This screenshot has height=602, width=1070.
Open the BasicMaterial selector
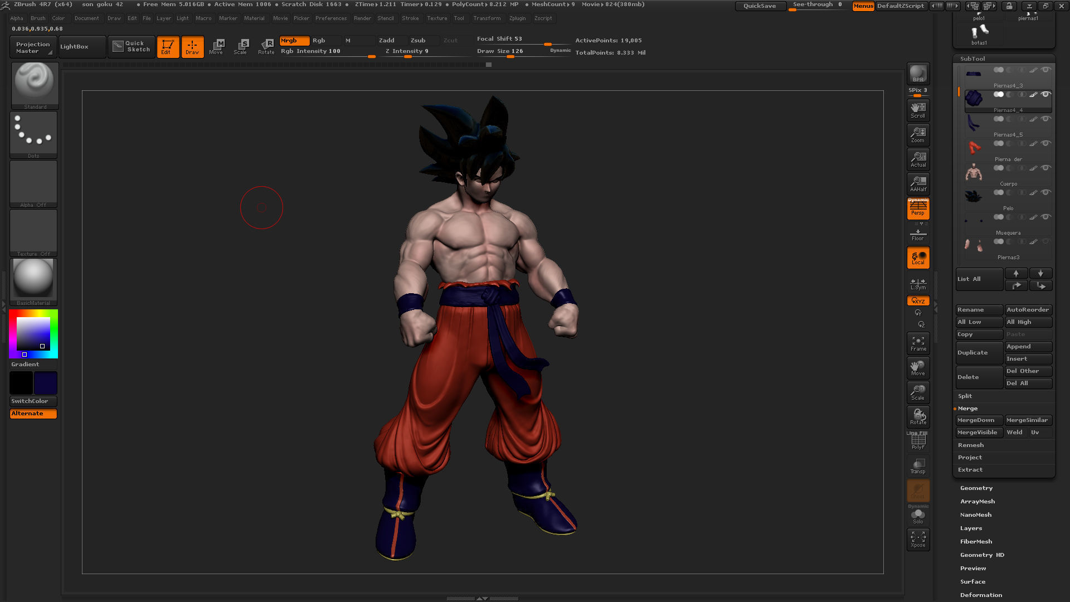coord(33,281)
